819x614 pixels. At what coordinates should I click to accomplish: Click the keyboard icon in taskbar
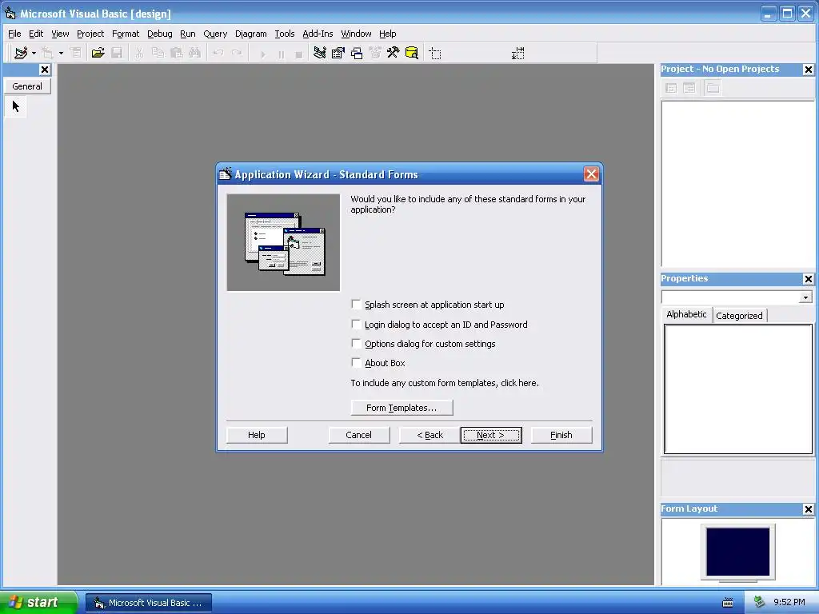[728, 603]
